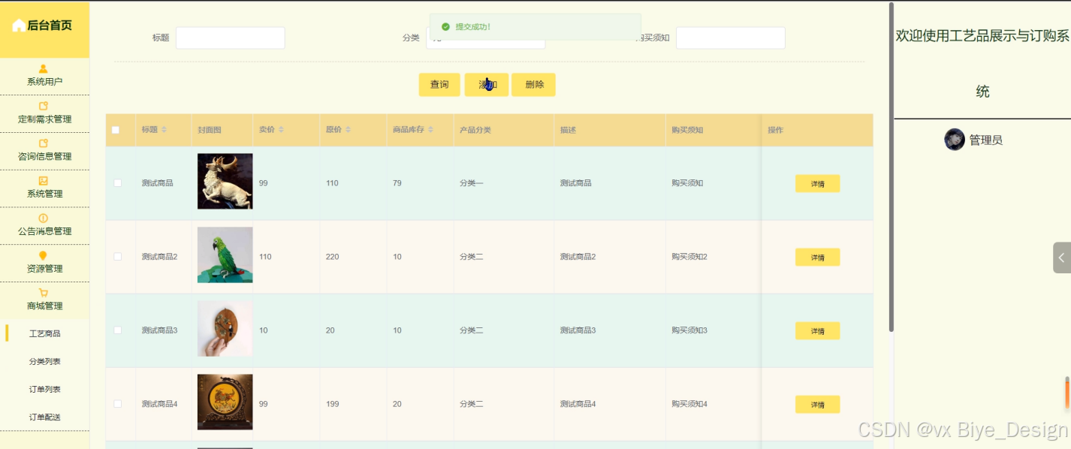Select 分类列表 submenu item
1071x449 pixels.
[44, 361]
